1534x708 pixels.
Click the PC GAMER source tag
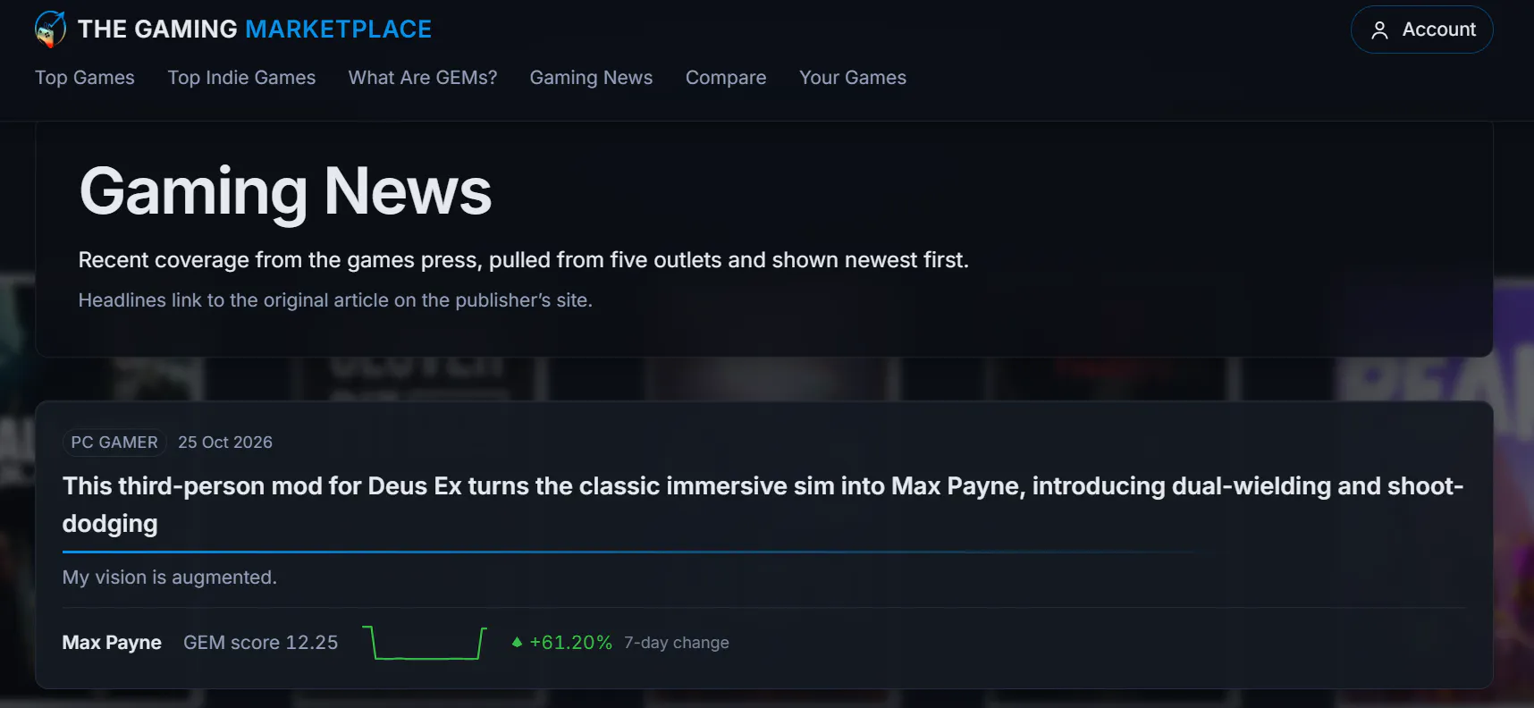[114, 442]
